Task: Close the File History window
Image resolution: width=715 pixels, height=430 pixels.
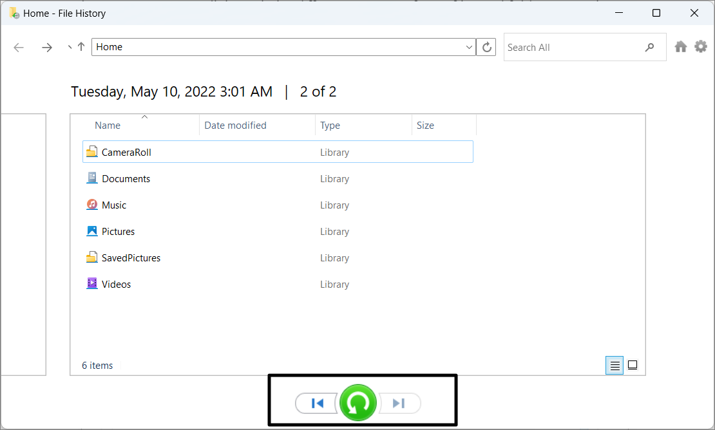Action: point(694,13)
